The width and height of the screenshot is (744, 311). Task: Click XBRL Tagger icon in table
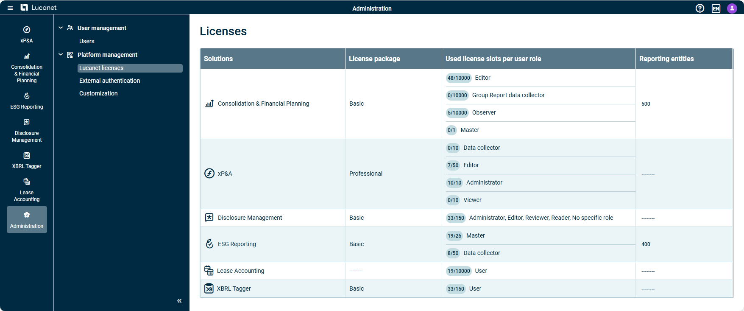(x=209, y=289)
